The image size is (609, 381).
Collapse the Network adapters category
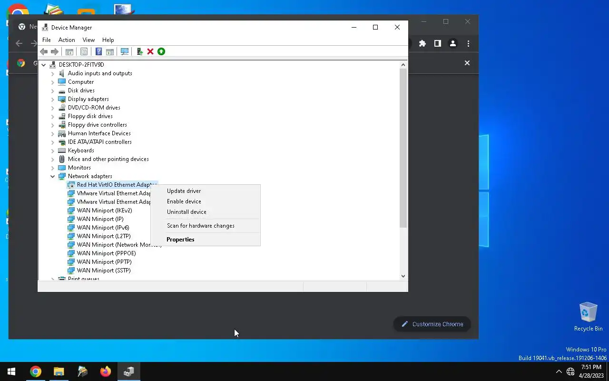pyautogui.click(x=53, y=176)
